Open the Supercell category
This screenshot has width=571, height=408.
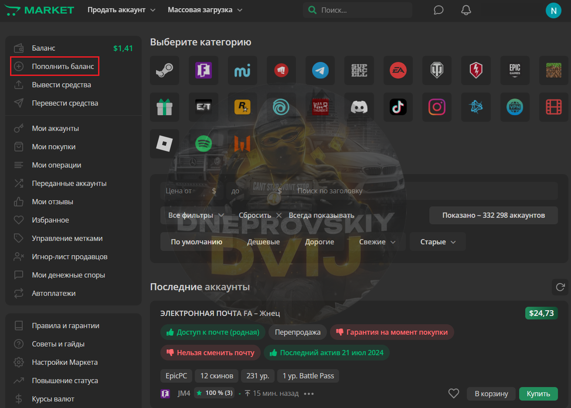359,70
